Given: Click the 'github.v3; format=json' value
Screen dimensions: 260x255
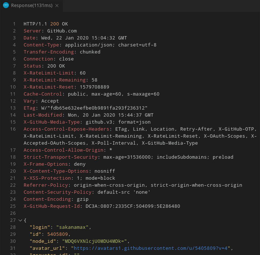Looking at the screenshot, I should 118,122.
